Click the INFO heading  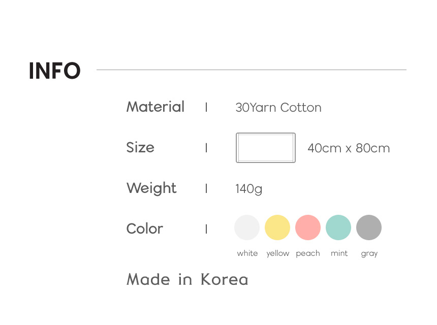point(55,71)
